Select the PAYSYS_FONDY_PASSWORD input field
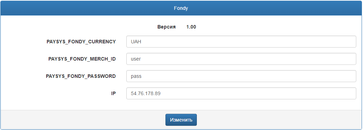 pyautogui.click(x=241, y=76)
